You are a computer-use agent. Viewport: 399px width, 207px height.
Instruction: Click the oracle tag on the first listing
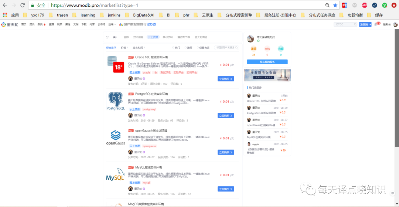[x=146, y=72]
